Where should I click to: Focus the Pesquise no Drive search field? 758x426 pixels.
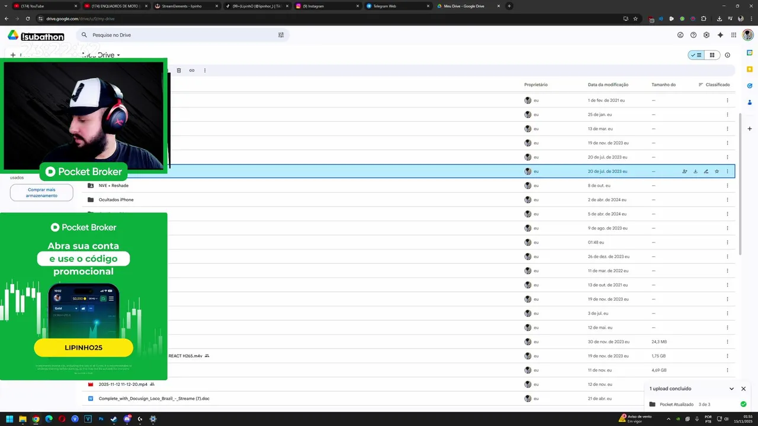click(x=184, y=35)
